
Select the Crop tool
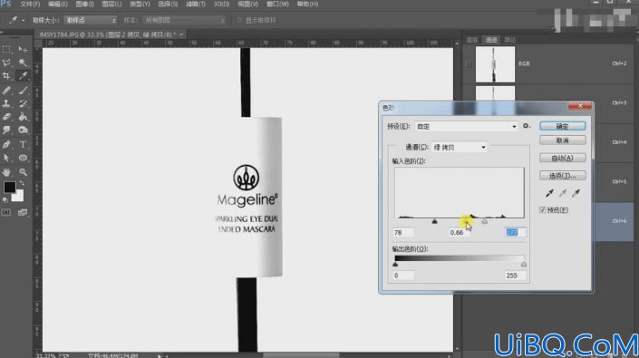point(6,76)
